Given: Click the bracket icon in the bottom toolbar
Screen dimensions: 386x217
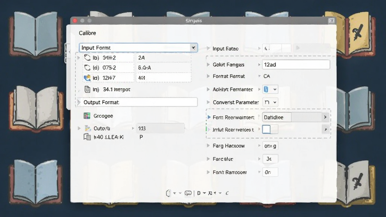Looking at the screenshot, I should pos(168,193).
